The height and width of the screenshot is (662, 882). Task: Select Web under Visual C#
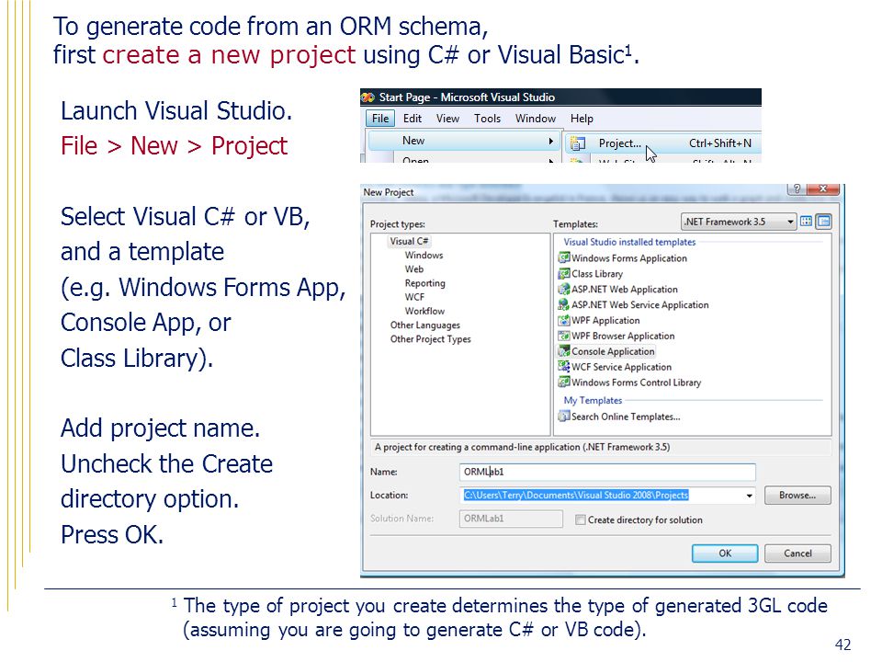click(414, 269)
